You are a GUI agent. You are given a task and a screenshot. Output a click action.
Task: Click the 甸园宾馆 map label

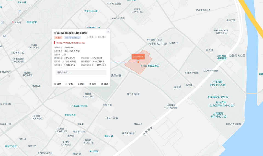(31, 22)
